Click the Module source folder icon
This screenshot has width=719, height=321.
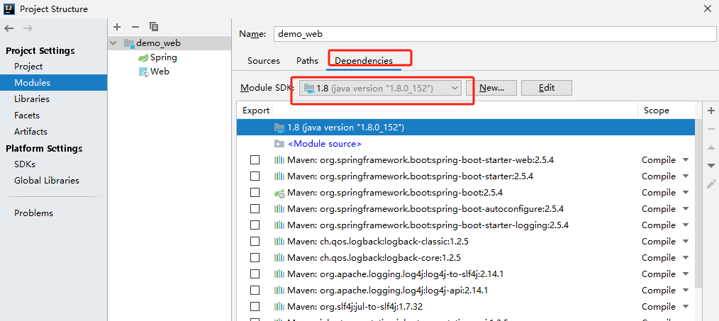pos(279,144)
